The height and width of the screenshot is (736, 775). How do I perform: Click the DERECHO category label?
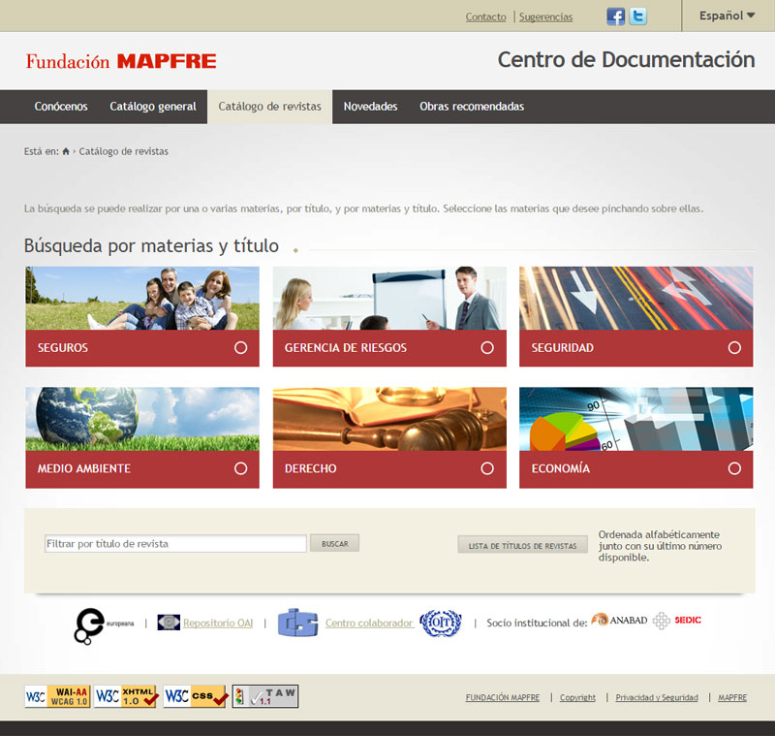coord(310,468)
